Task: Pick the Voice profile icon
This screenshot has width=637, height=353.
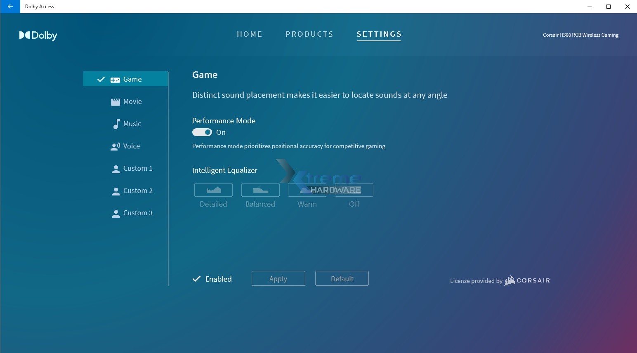Action: point(115,146)
